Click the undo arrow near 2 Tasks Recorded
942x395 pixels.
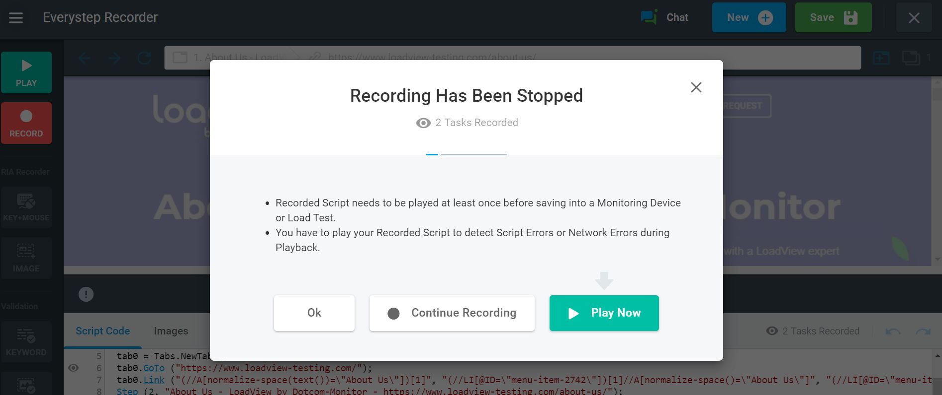(x=893, y=330)
